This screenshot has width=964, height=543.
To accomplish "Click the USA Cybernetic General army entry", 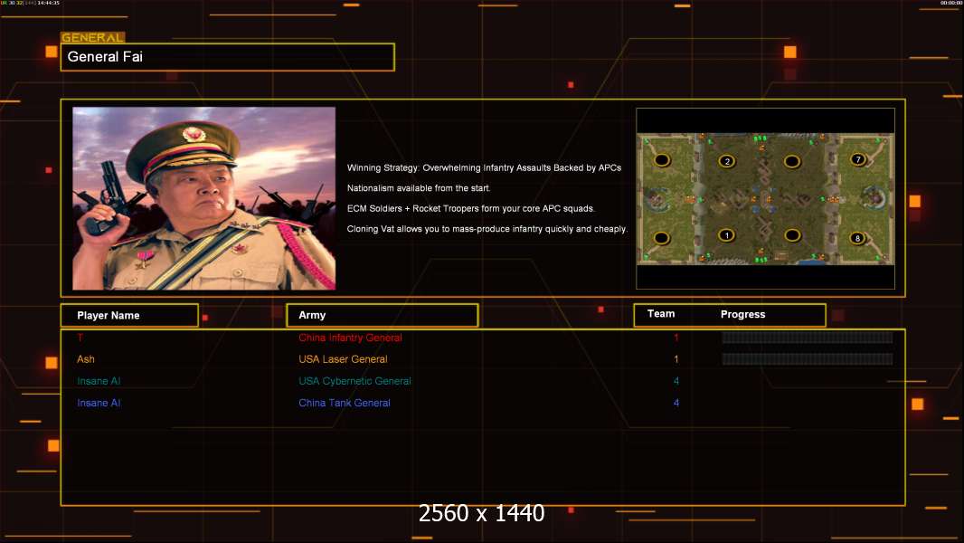I will click(354, 381).
